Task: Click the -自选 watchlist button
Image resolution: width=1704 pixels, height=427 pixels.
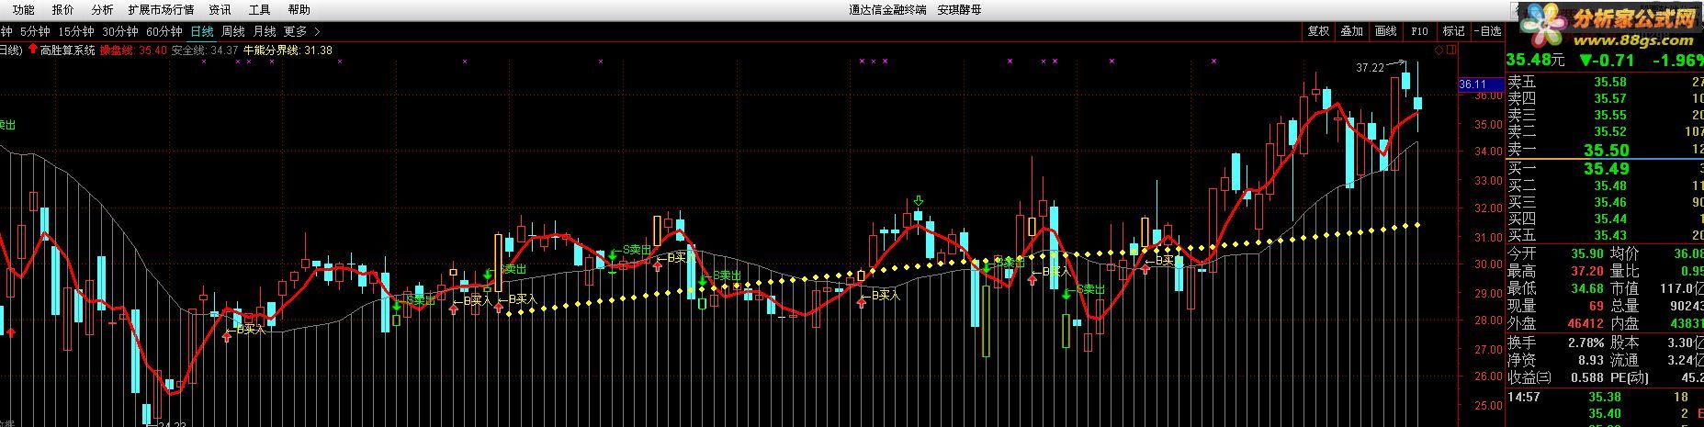Action: point(1488,31)
